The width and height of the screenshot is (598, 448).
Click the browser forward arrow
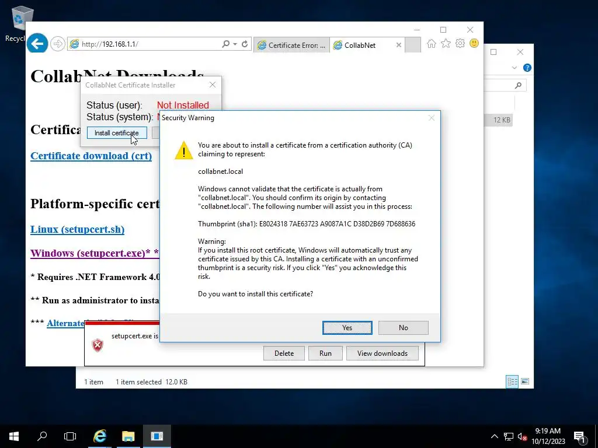click(x=58, y=44)
